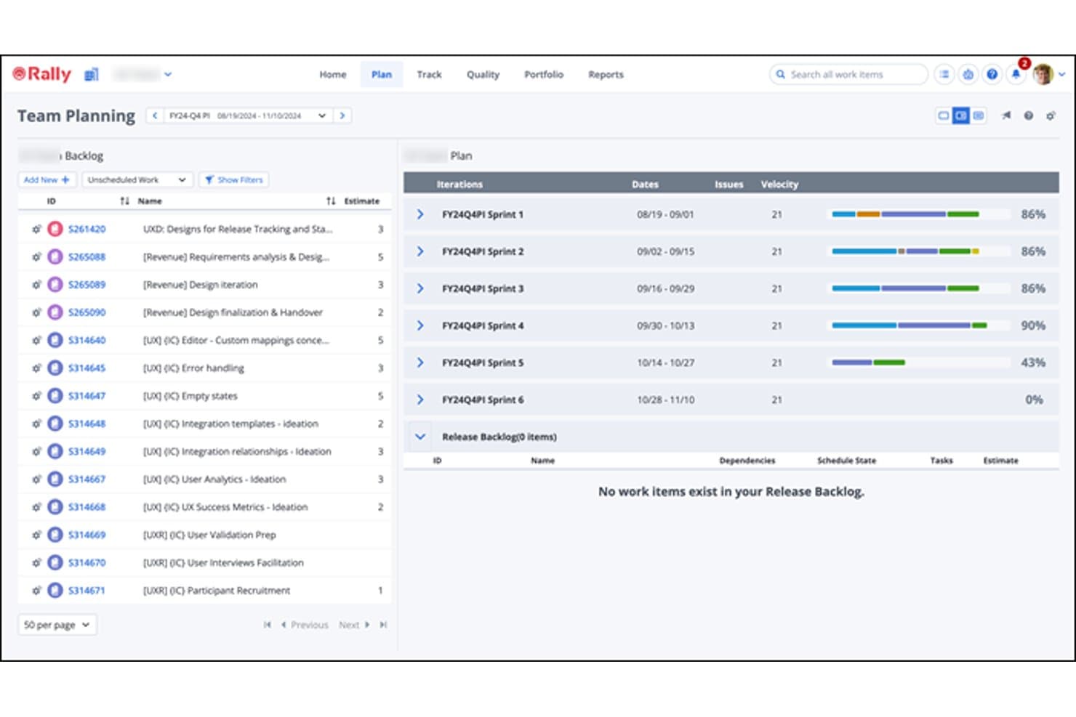This screenshot has height=717, width=1076.
Task: Collapse the Release Backlog section
Action: click(x=420, y=437)
